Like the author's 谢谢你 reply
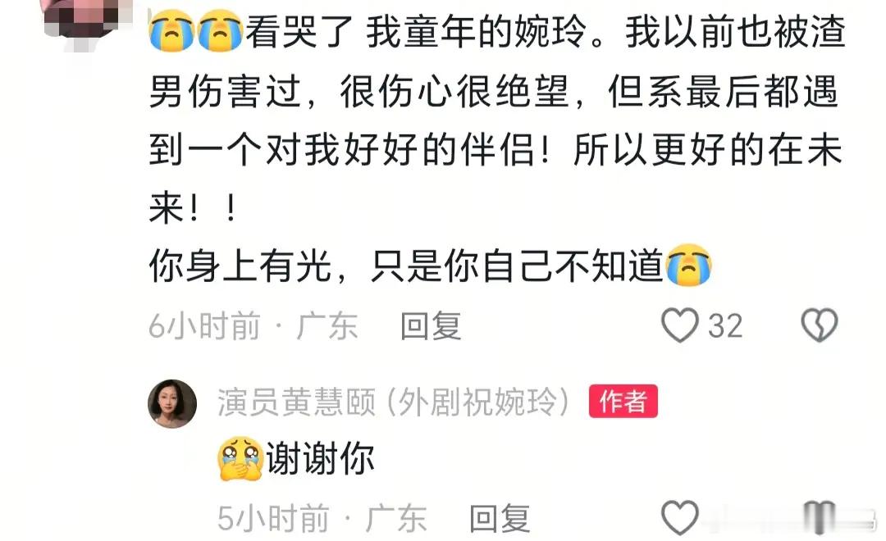Image resolution: width=886 pixels, height=541 pixels. (680, 517)
